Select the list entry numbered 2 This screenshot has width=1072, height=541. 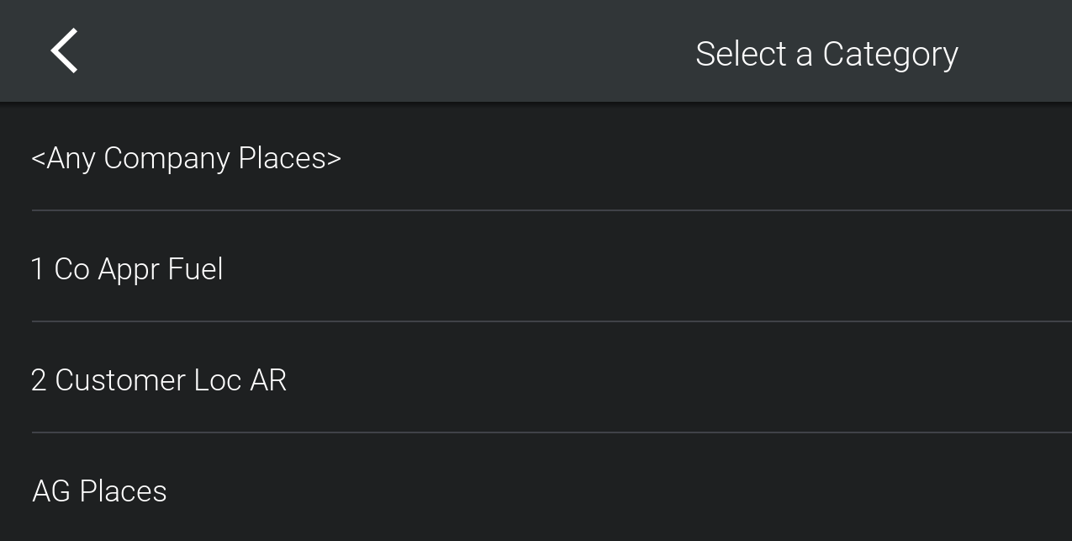[159, 380]
